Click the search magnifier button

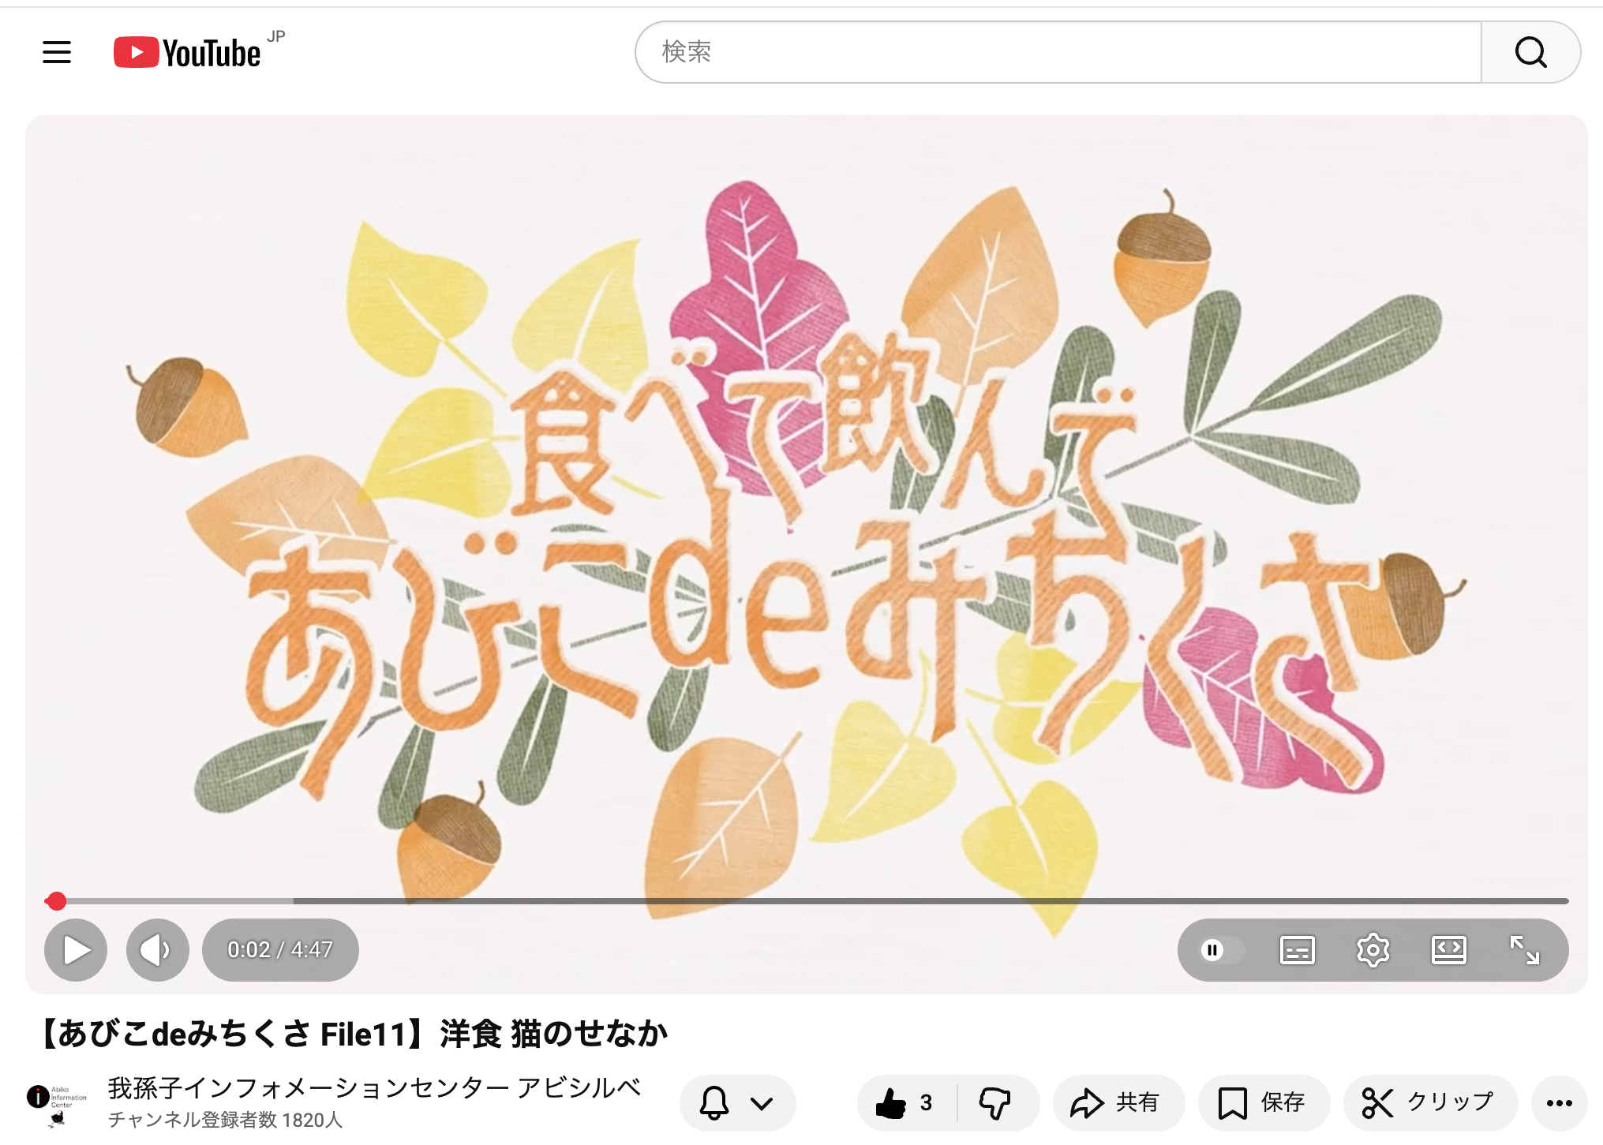pos(1530,53)
